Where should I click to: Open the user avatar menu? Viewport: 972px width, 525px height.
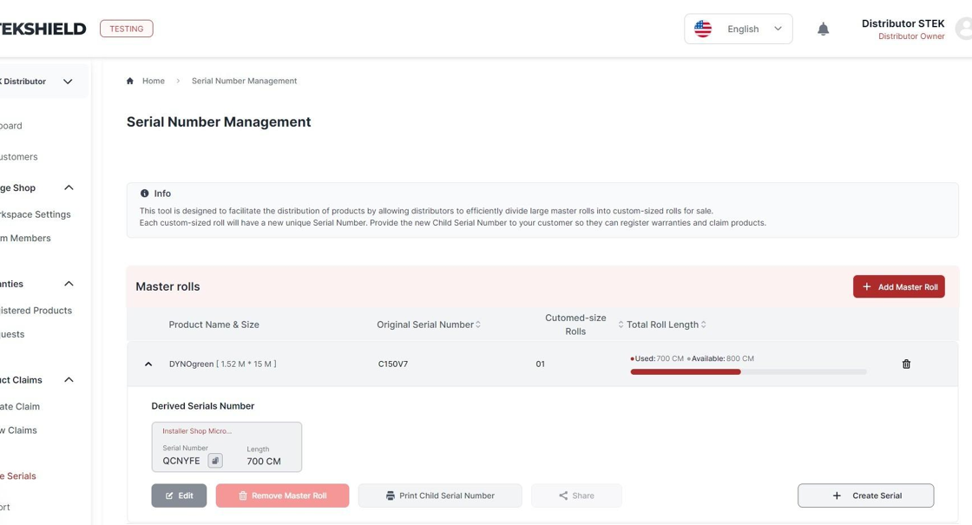[x=963, y=29]
